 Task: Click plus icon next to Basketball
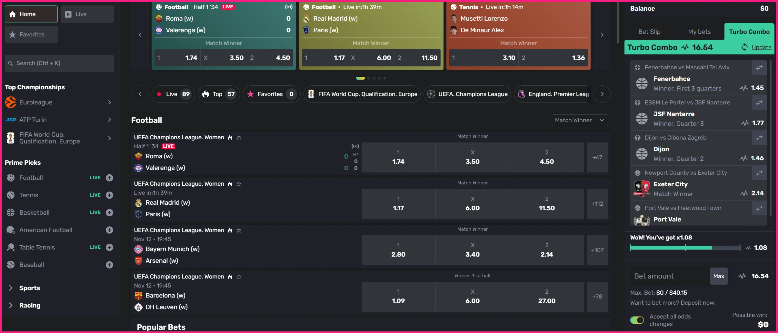(x=110, y=212)
